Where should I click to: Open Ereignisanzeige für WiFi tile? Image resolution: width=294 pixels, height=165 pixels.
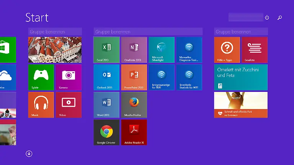pos(162,77)
